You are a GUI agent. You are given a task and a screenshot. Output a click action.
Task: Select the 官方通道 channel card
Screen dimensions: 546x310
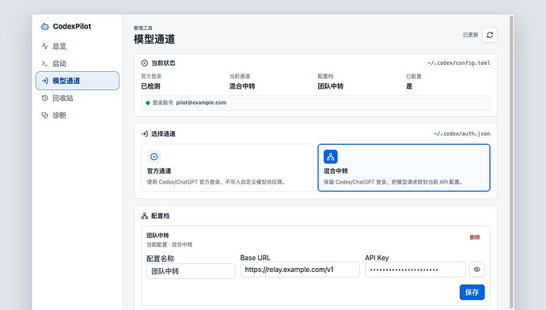[x=227, y=168]
